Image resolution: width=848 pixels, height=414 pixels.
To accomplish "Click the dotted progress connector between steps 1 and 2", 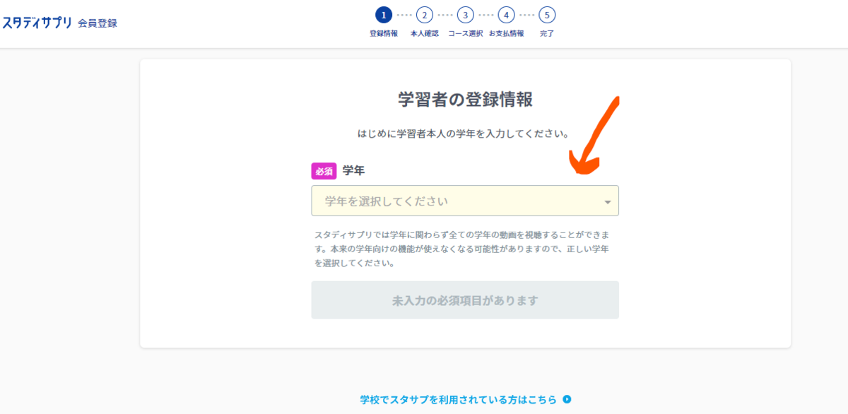I will [x=403, y=14].
